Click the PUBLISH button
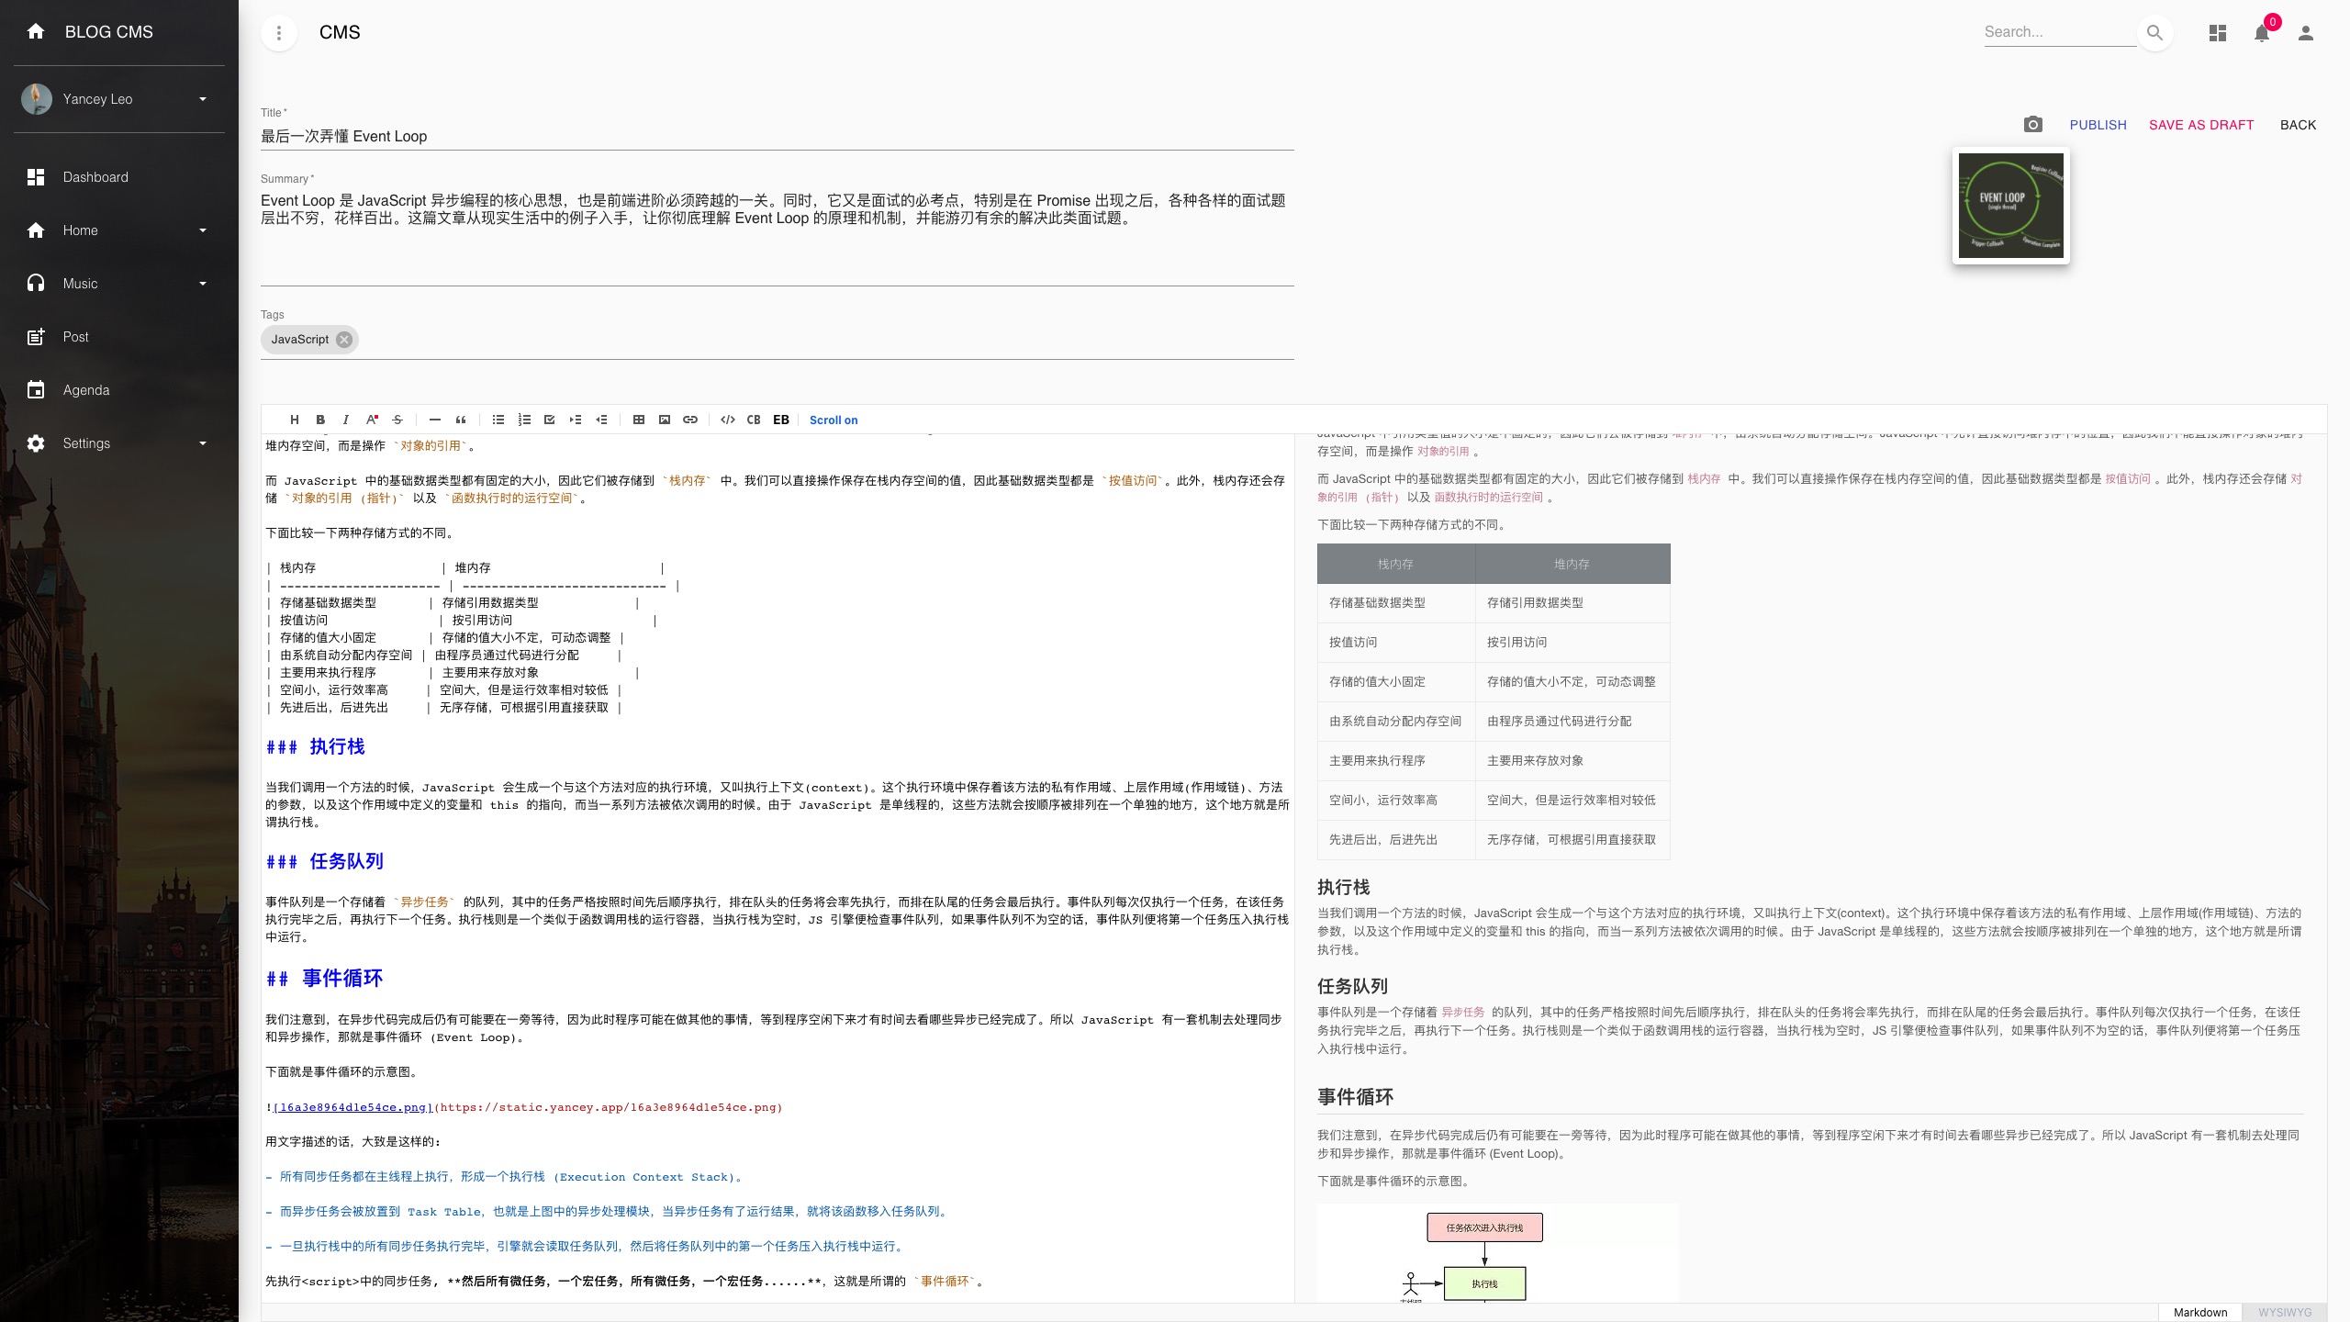2350x1322 pixels. (x=2098, y=125)
